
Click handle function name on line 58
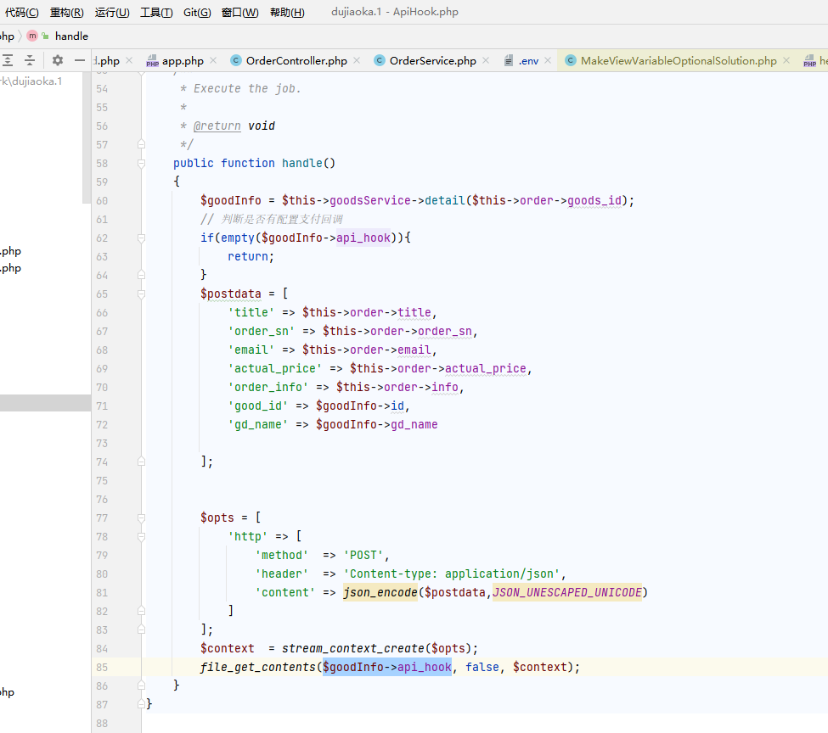tap(302, 163)
